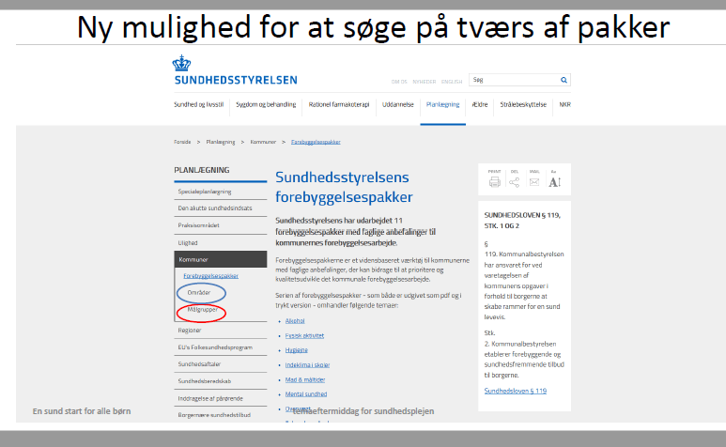The width and height of the screenshot is (726, 447).
Task: Select the Kommuner sidebar item
Action: (x=221, y=259)
